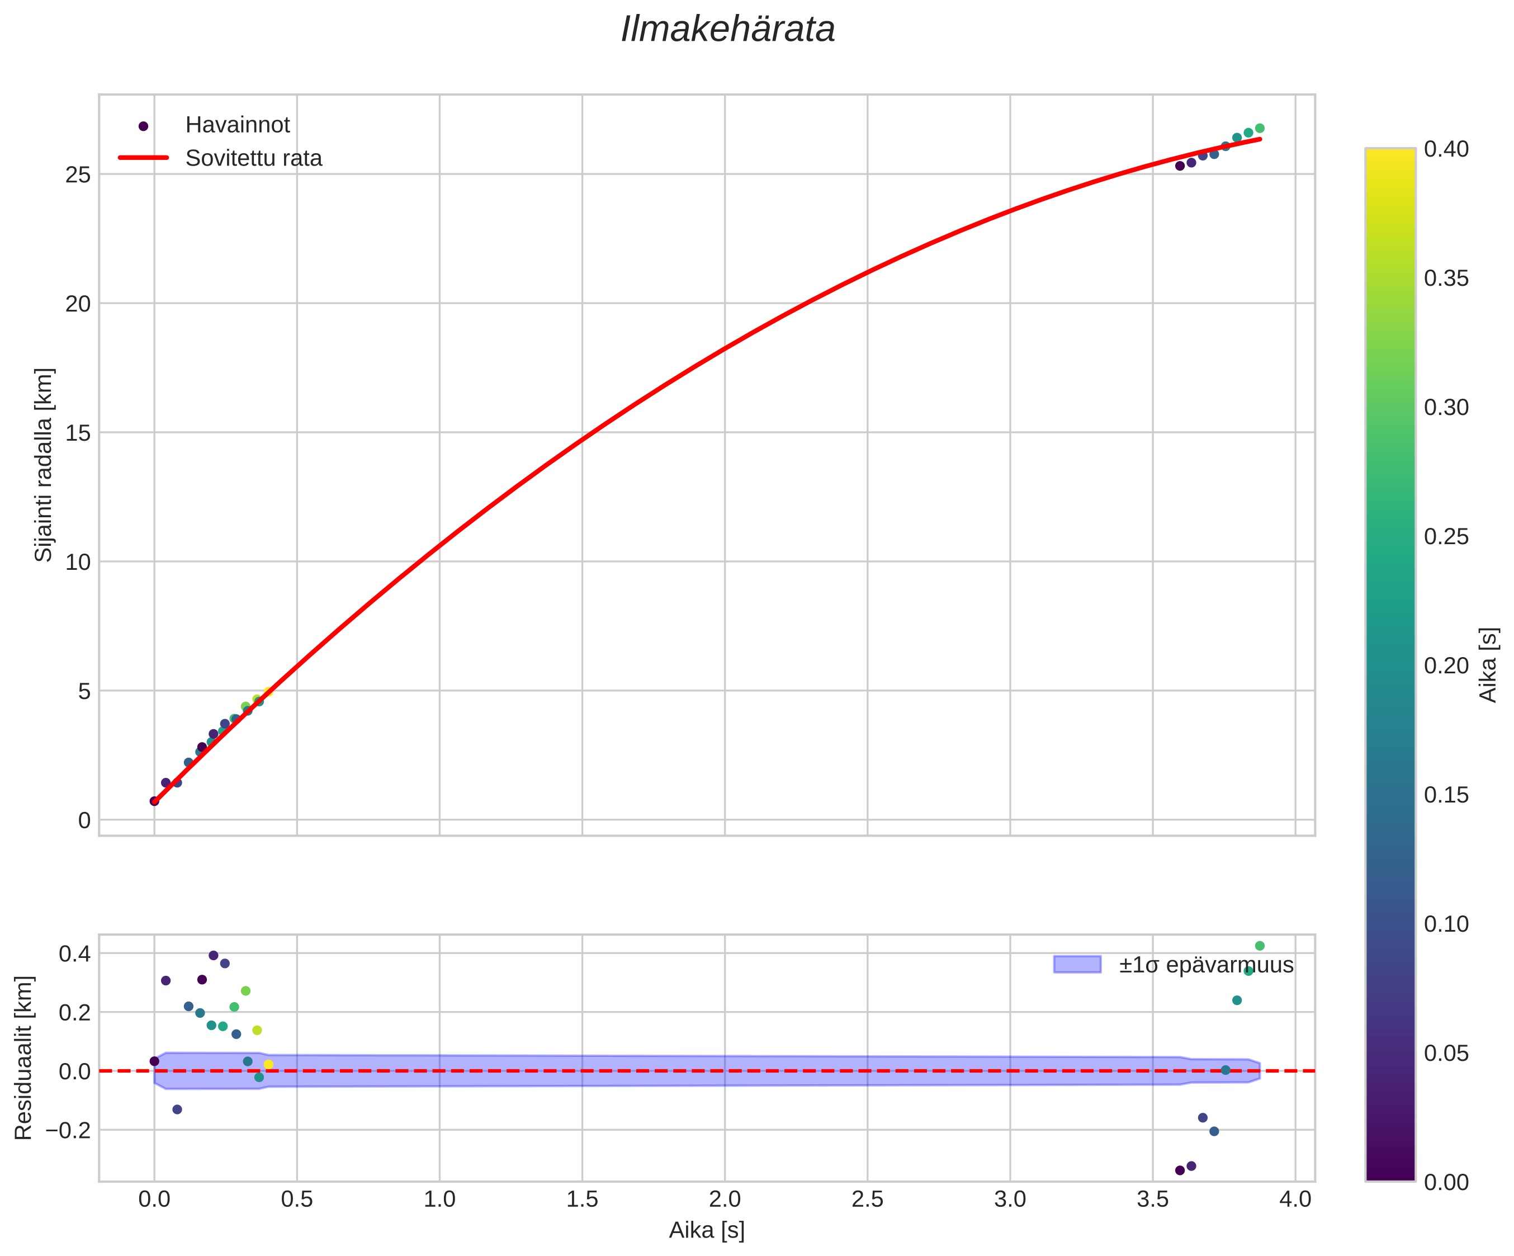Click the residual point at -0.13 km
Screen dimensions: 1514x1256
click(x=177, y=1109)
